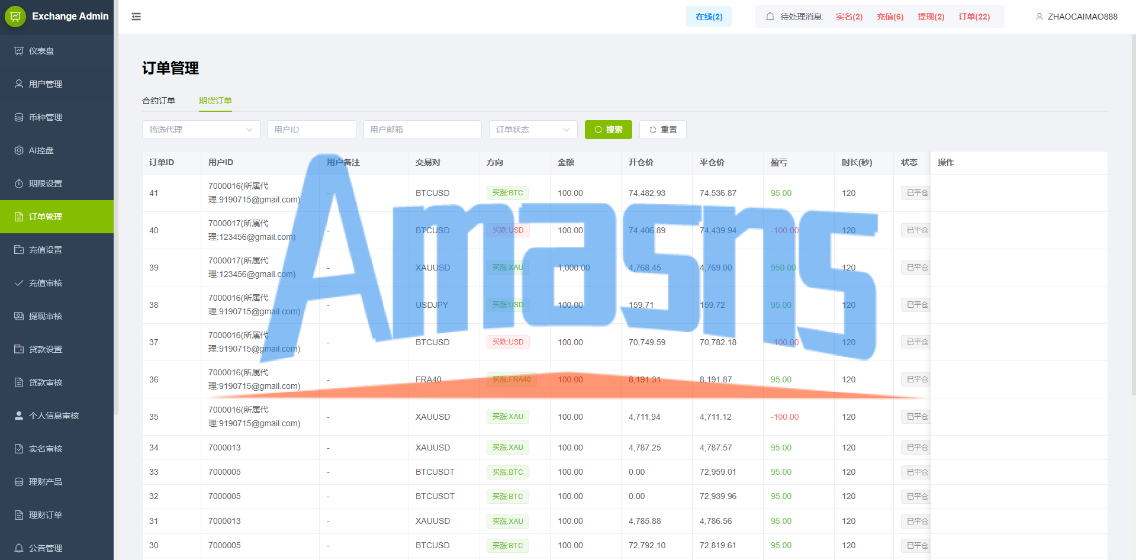1136x560 pixels.
Task: Open 理财产品 sidebar item
Action: tap(57, 482)
